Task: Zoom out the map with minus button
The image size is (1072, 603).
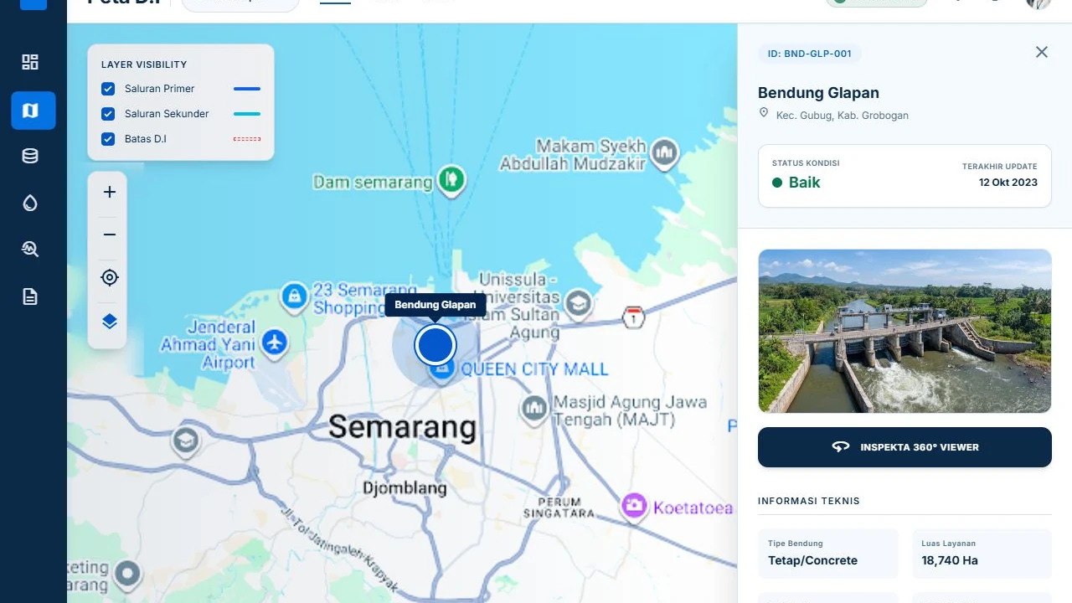Action: pyautogui.click(x=110, y=234)
